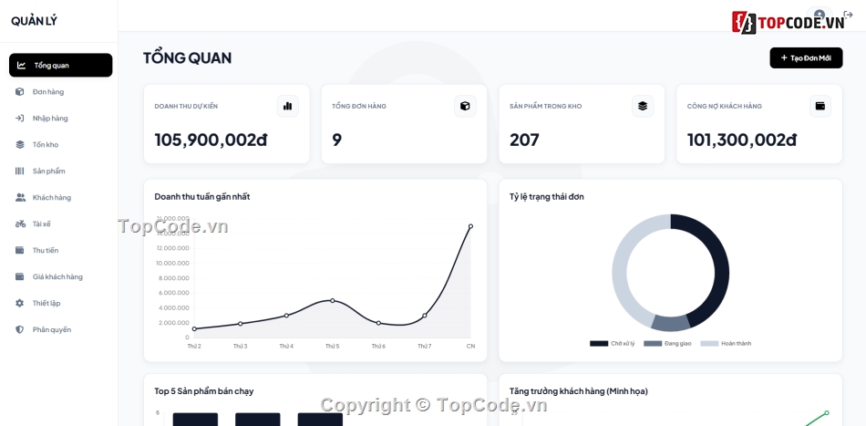Click the QUẢN LÝ sidebar title

(x=34, y=21)
